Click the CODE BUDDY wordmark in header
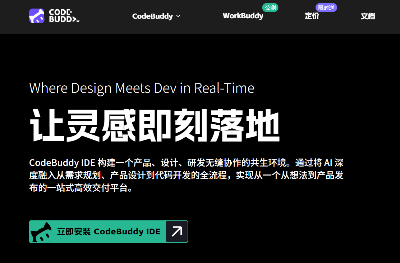Viewport: 400px width, 263px height. coord(64,16)
